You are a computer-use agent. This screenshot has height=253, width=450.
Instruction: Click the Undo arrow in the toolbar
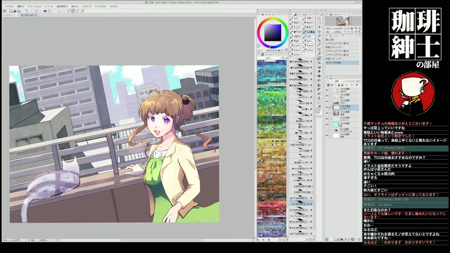27,10
